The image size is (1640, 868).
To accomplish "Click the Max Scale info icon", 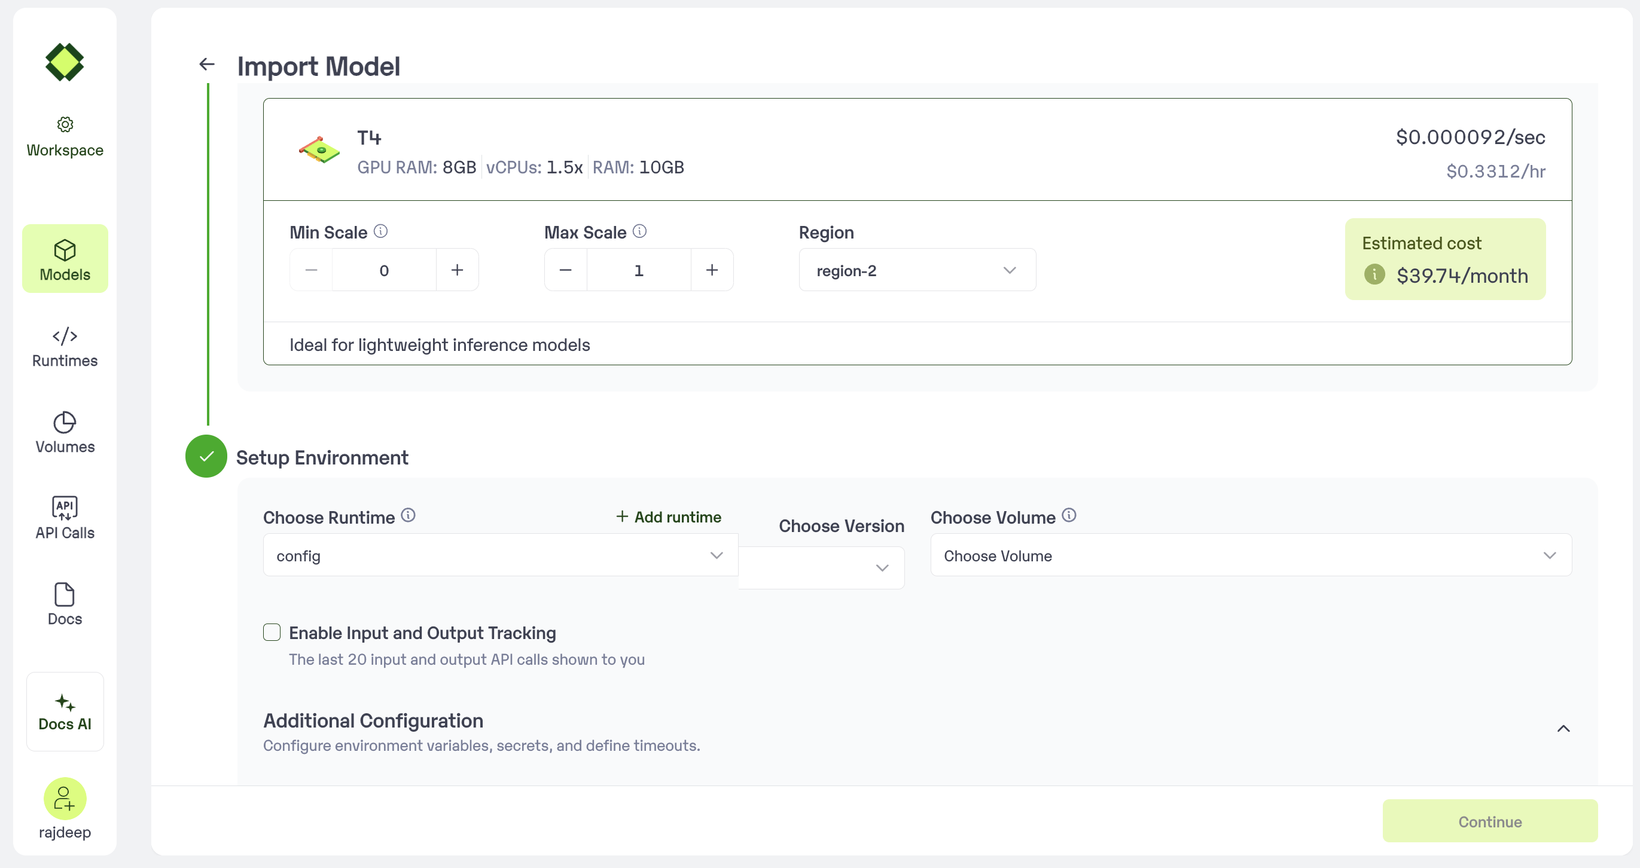I will point(640,231).
